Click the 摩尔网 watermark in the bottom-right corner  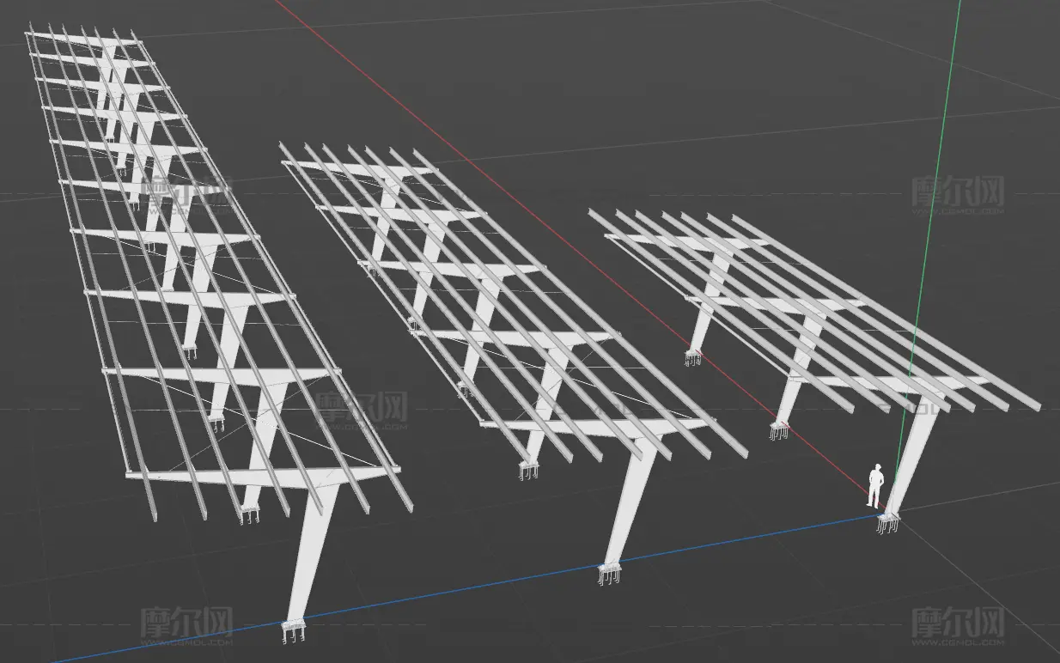tap(958, 624)
